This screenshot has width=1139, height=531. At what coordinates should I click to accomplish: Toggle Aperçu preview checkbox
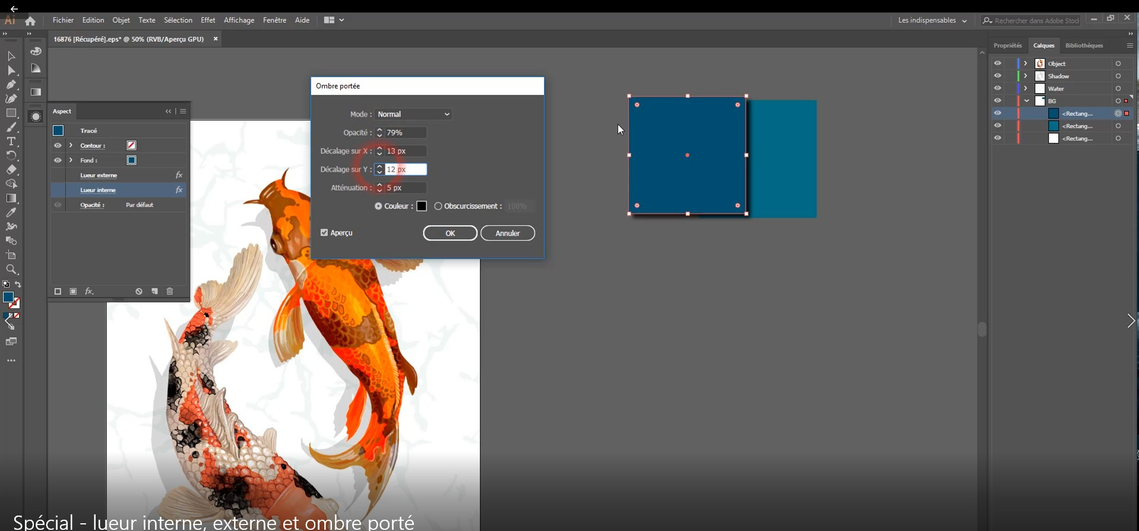coord(324,233)
